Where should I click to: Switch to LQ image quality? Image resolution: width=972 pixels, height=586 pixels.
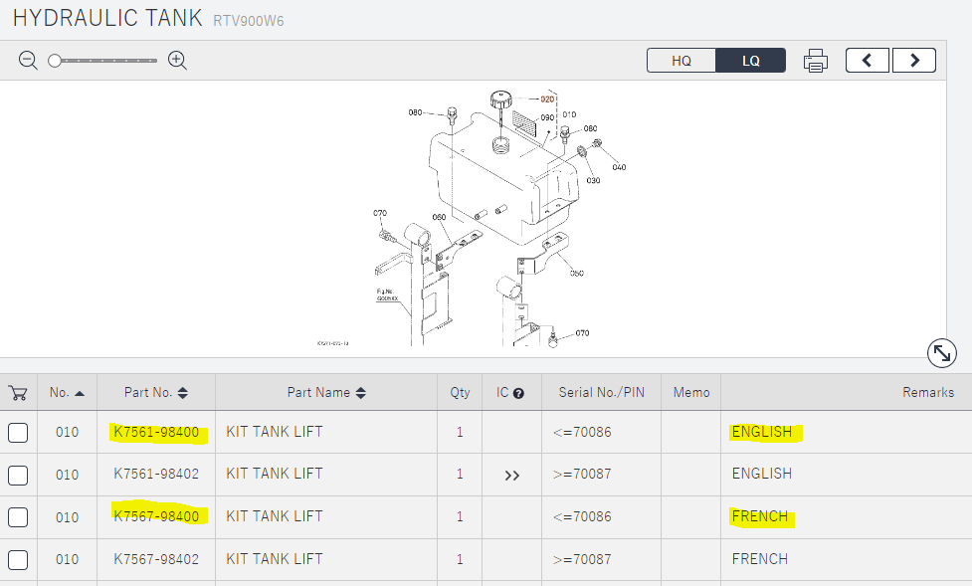(x=751, y=61)
